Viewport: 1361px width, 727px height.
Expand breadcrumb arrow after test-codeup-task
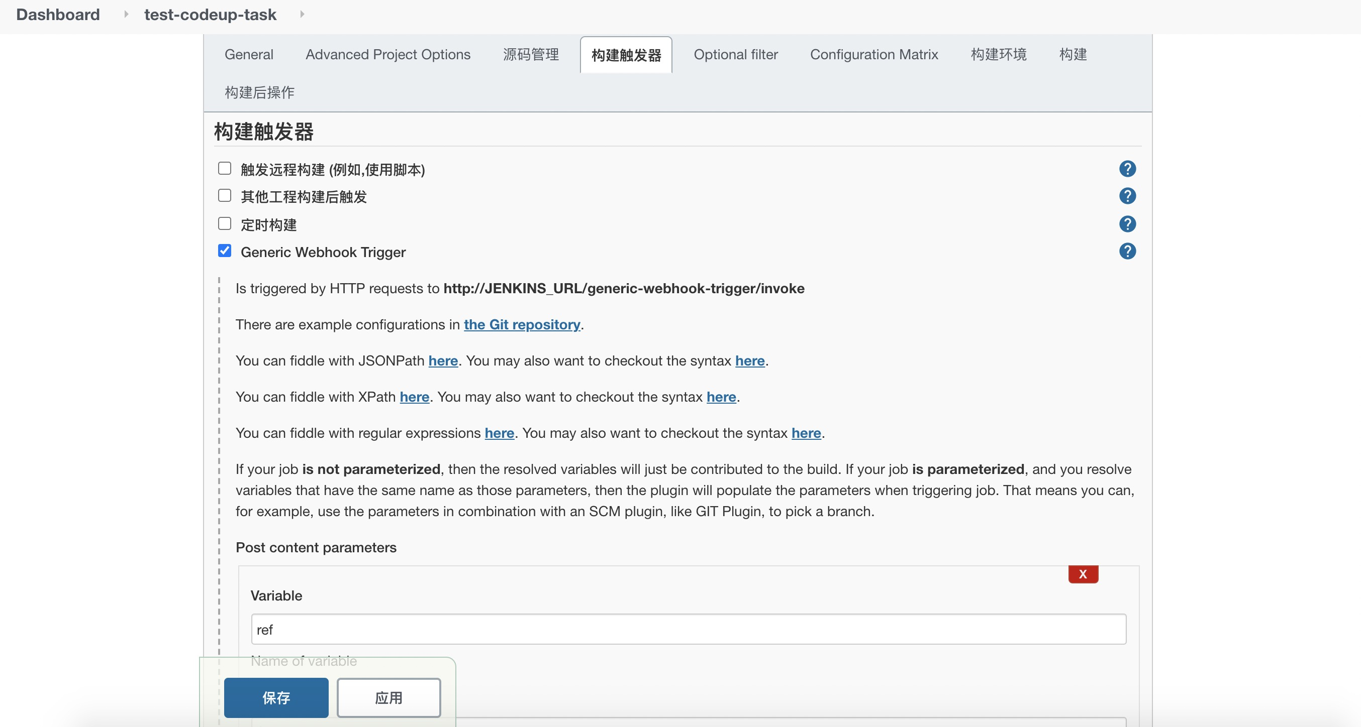[302, 14]
